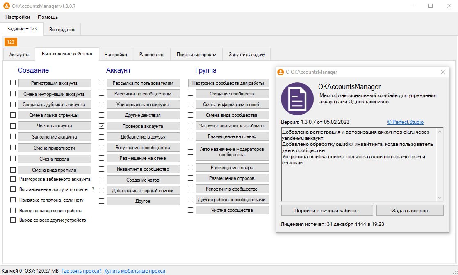Click the 'ОЗУ: 120,27 MB' status text

point(41,271)
